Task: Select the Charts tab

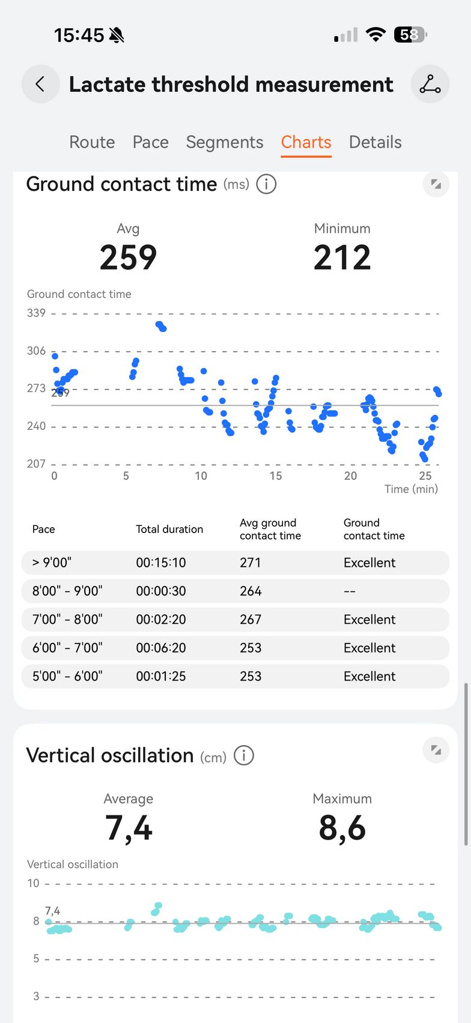Action: click(306, 142)
